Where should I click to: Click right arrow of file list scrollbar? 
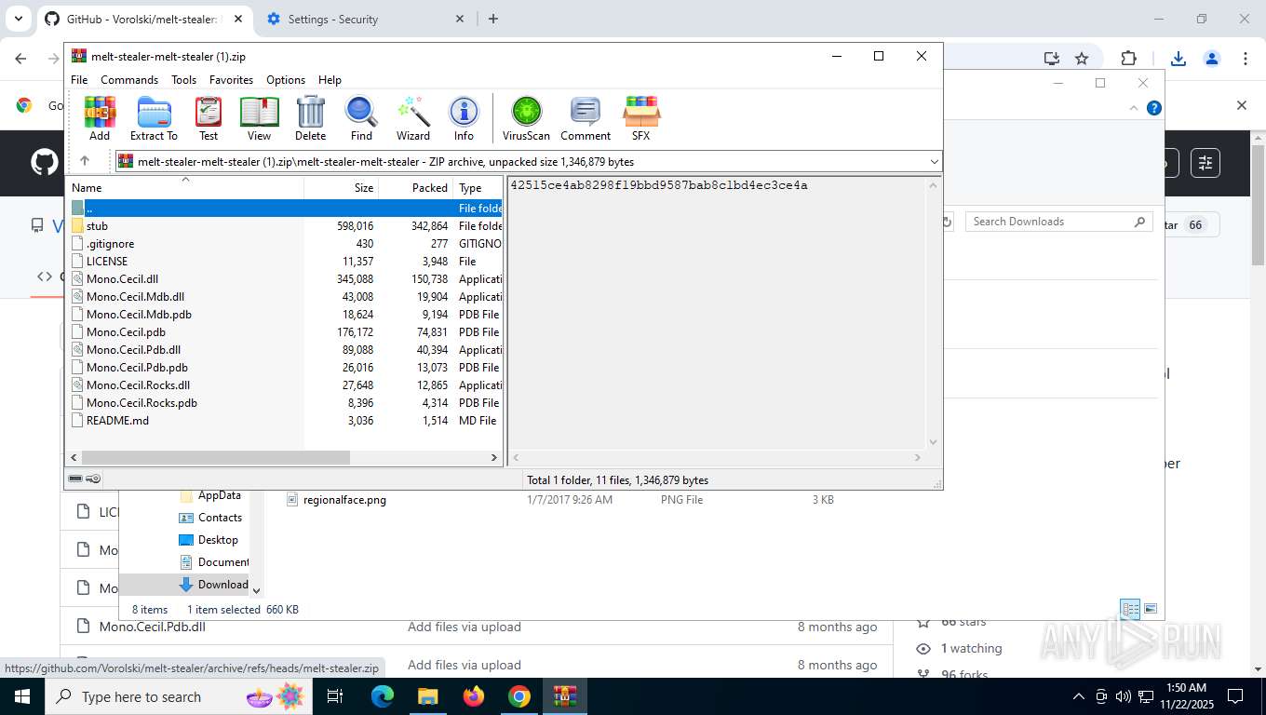pos(494,457)
